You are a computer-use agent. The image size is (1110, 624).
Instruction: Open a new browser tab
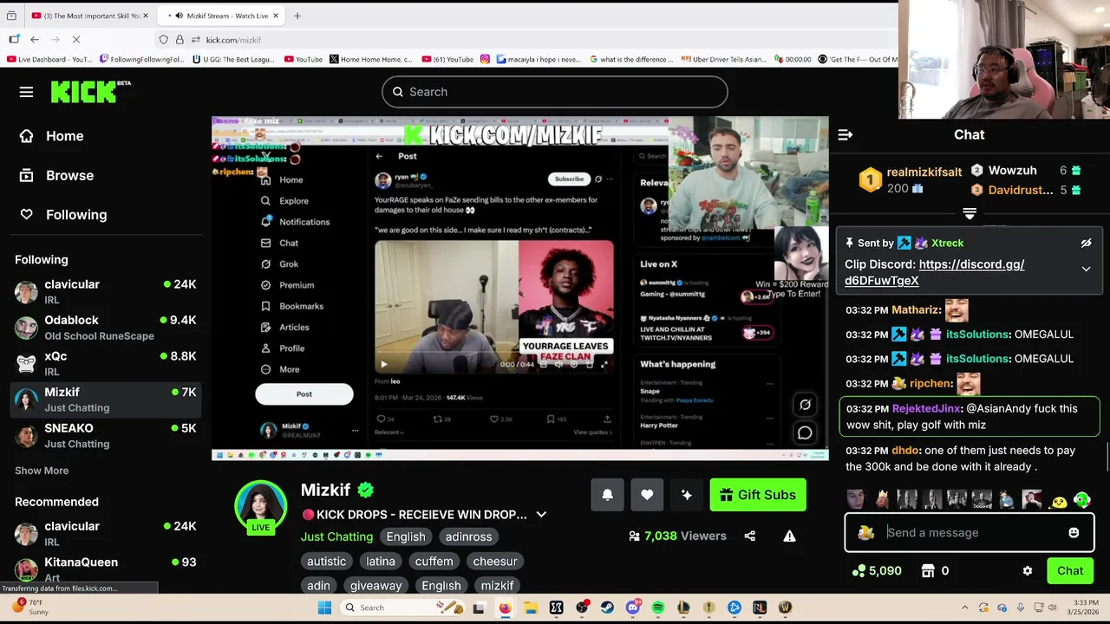pos(297,16)
